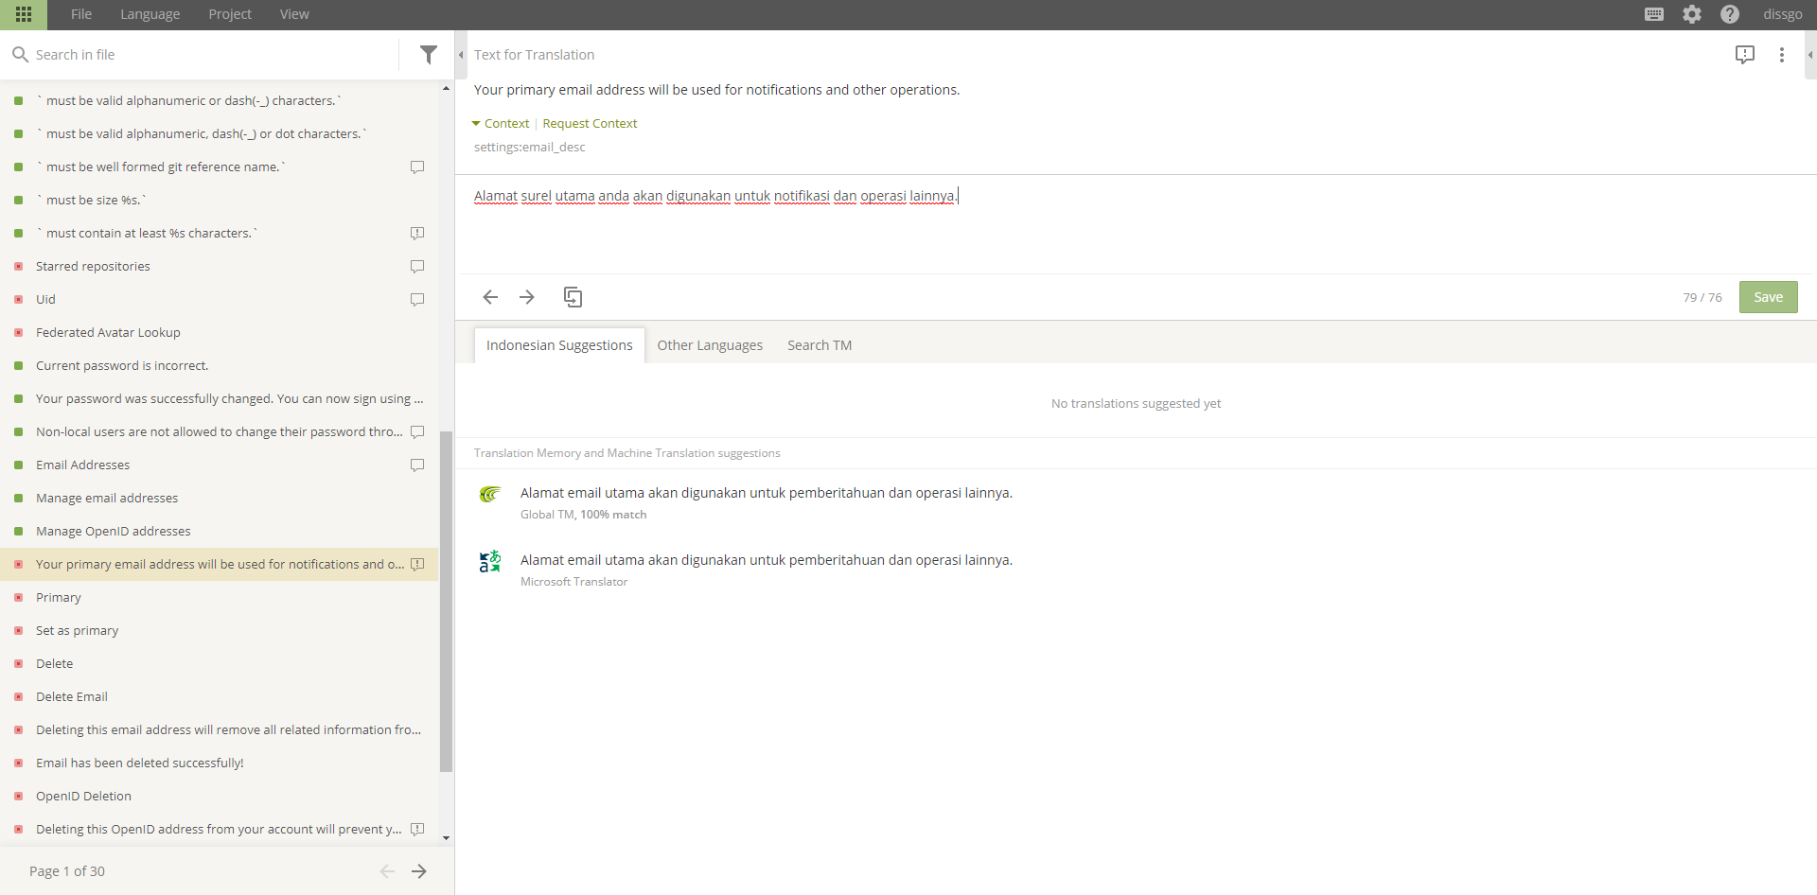
Task: Open dissgo user account menu
Action: point(1783,14)
